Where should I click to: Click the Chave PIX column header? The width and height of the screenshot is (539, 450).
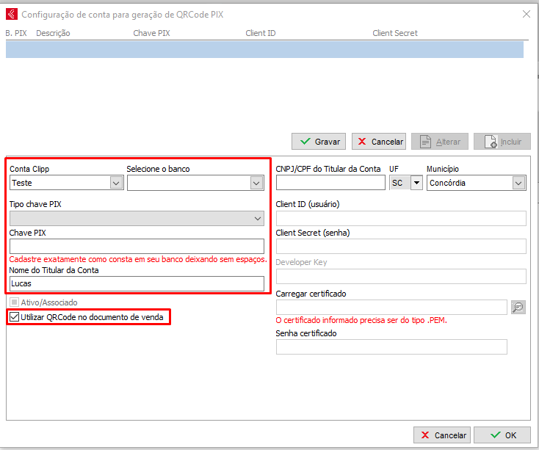click(x=151, y=33)
